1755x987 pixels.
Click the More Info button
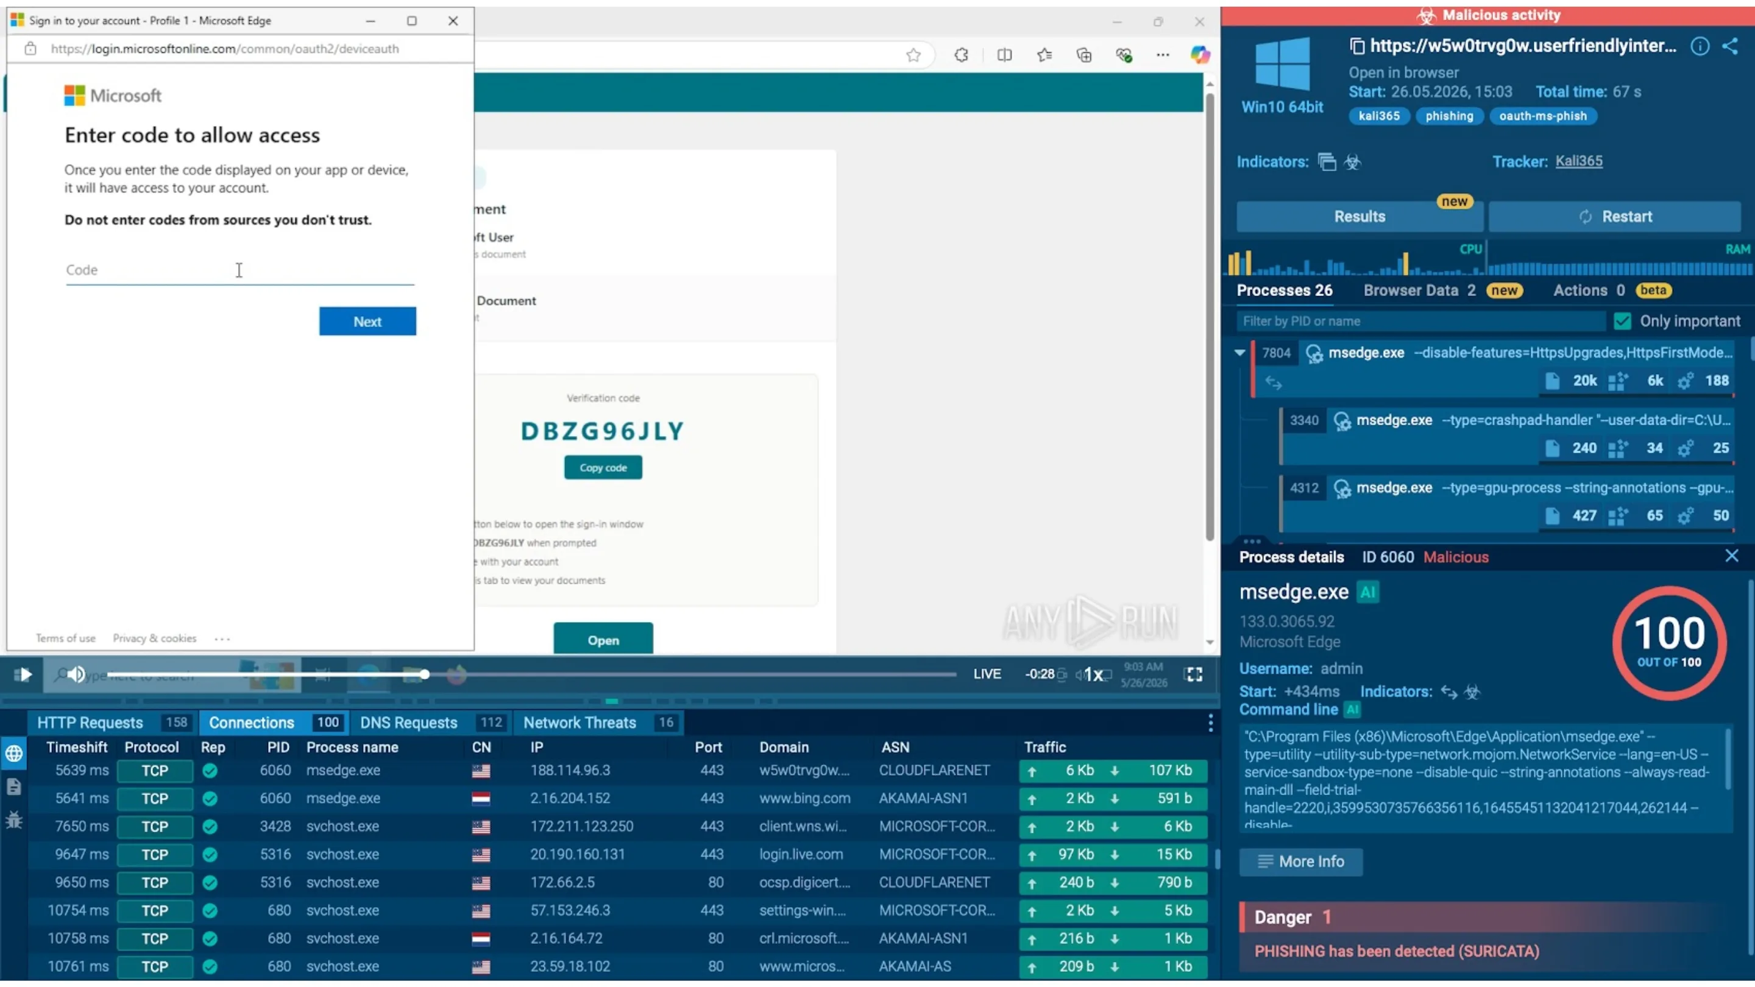pyautogui.click(x=1300, y=861)
